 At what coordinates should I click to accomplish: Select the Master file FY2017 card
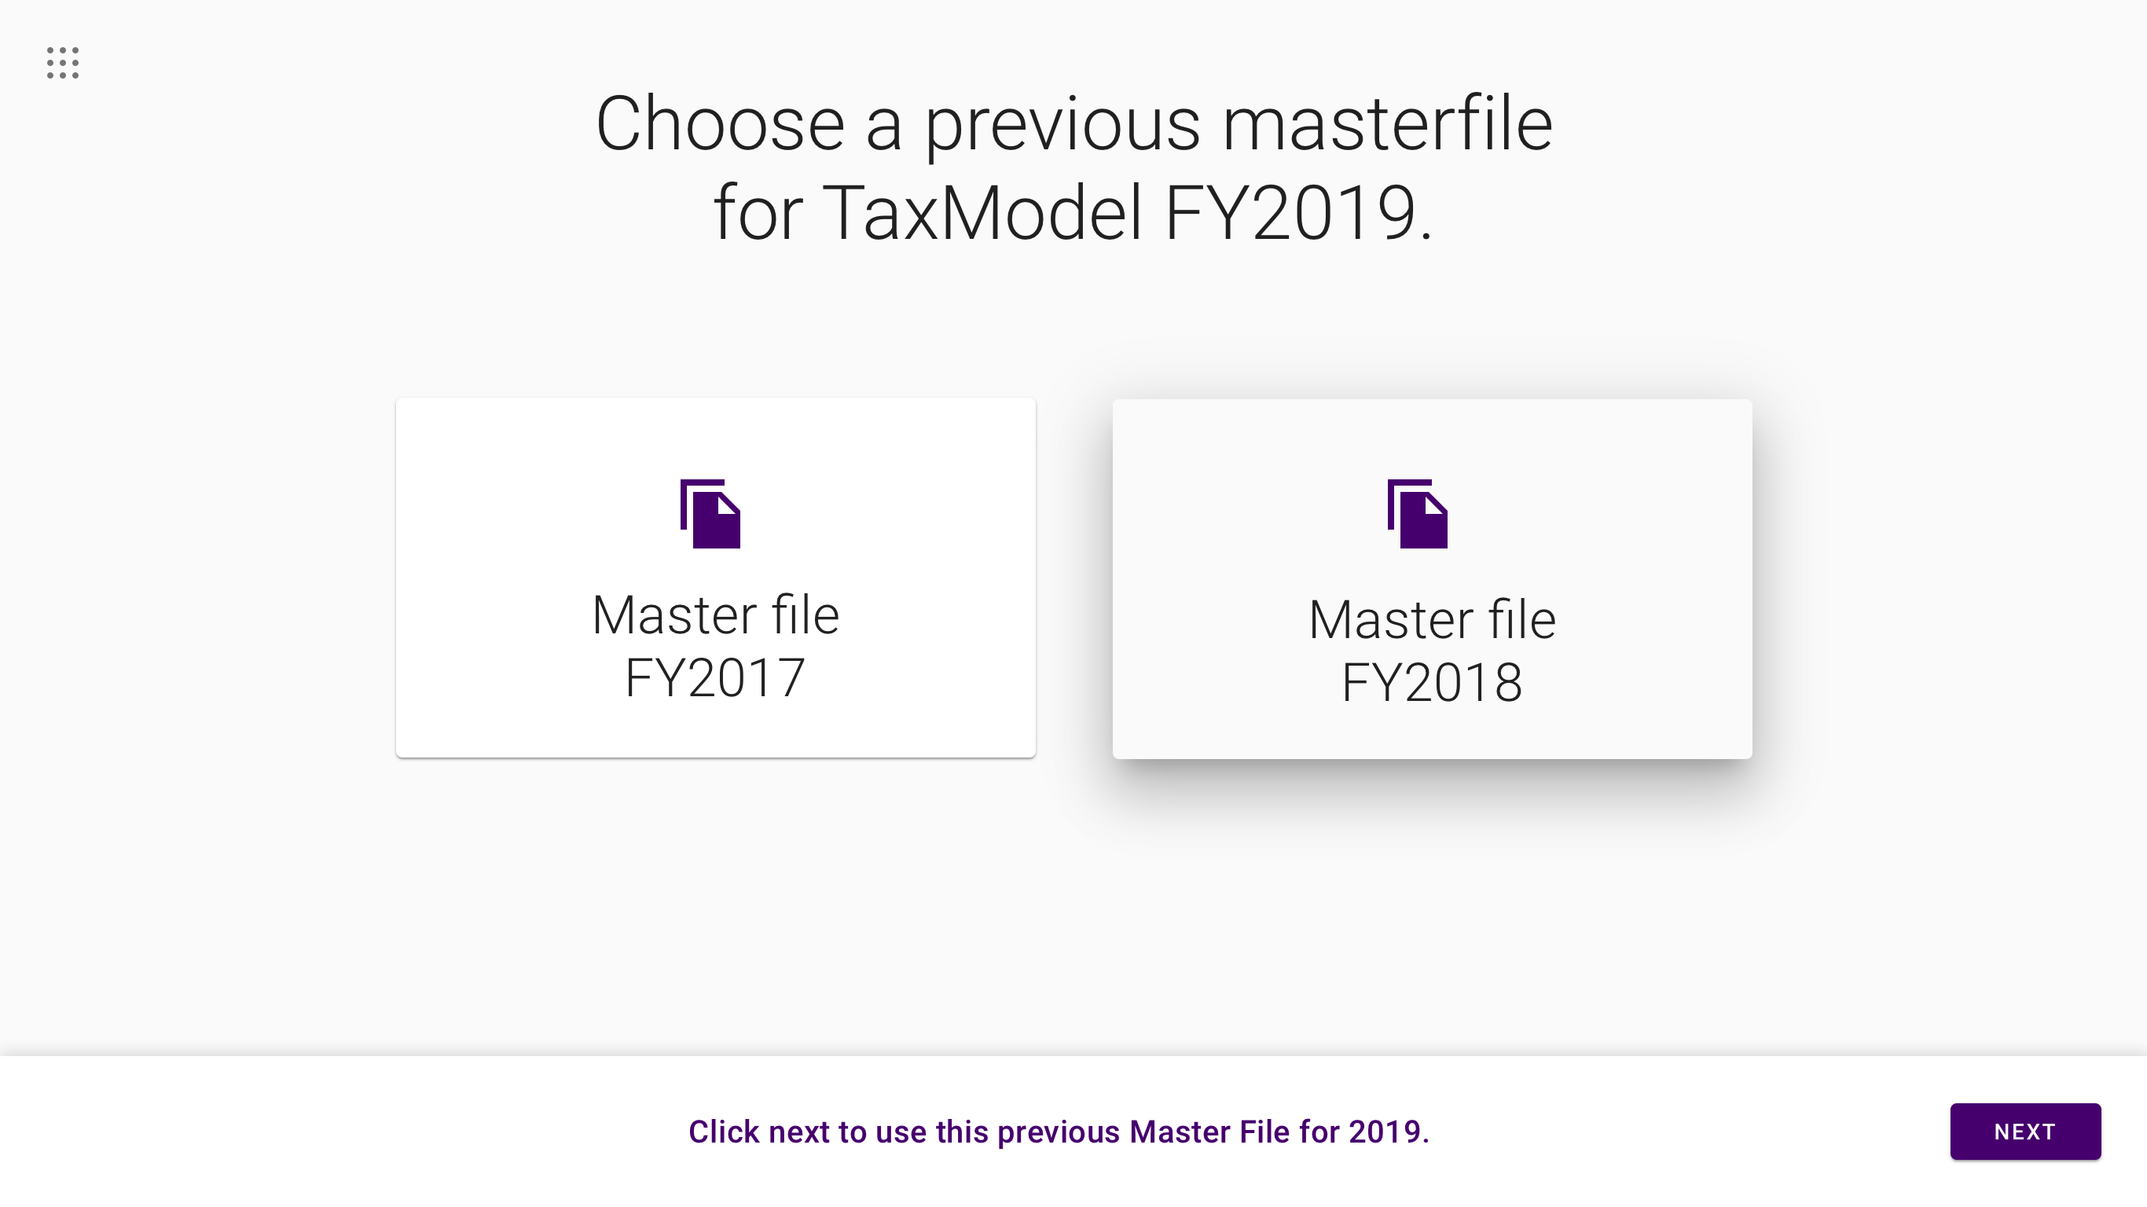tap(715, 577)
